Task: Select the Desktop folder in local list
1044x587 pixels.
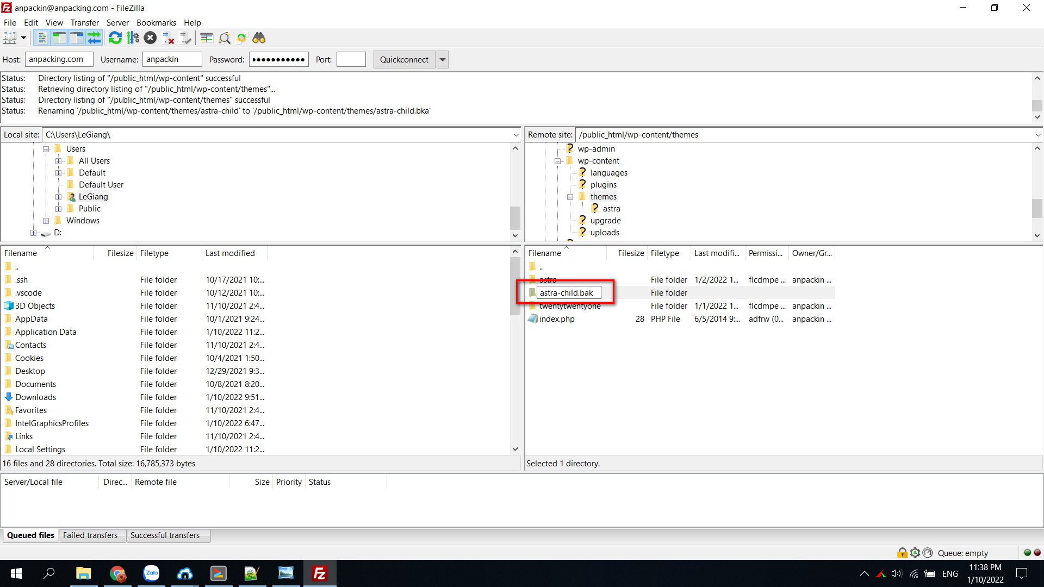Action: (30, 371)
